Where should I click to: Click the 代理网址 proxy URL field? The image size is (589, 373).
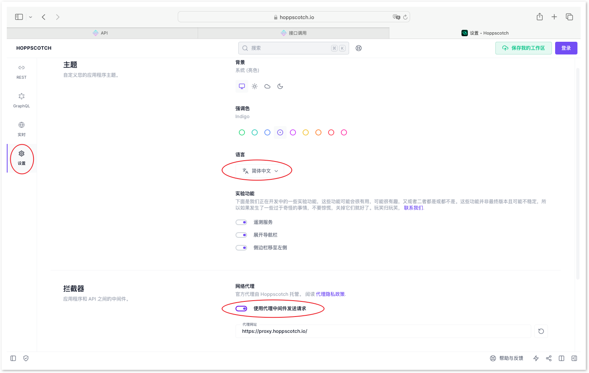point(383,331)
